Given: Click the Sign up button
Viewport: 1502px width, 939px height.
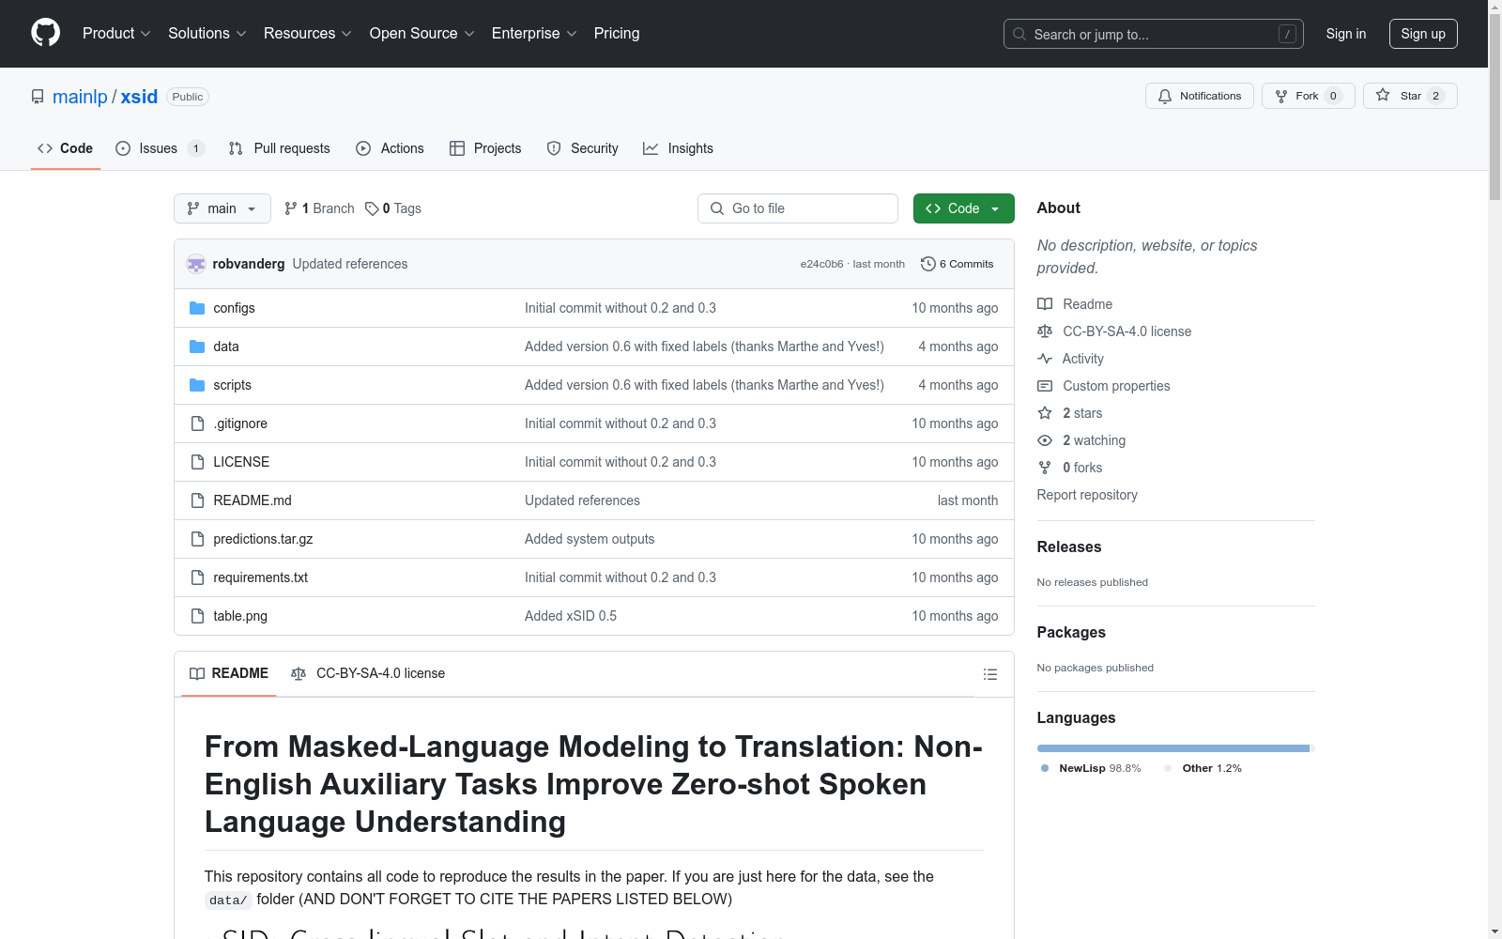Looking at the screenshot, I should pyautogui.click(x=1423, y=34).
